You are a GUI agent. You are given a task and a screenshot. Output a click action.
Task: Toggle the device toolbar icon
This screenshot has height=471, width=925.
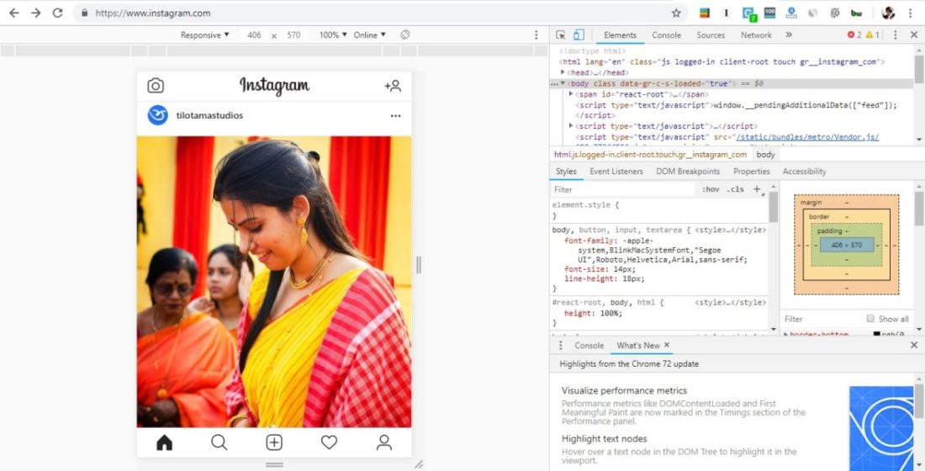click(579, 34)
